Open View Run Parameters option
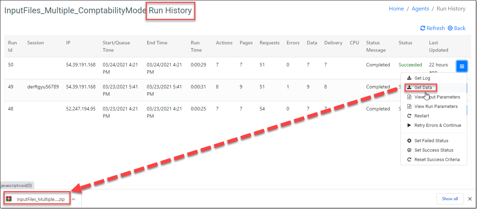Image resolution: width=478 pixels, height=210 pixels. [x=436, y=107]
